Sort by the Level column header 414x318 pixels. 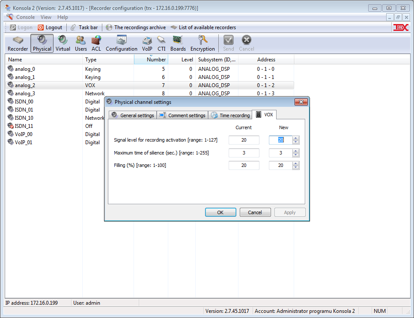(x=182, y=60)
